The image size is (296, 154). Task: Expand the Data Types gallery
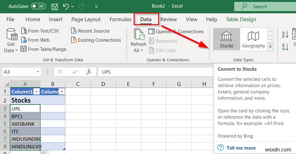click(270, 47)
